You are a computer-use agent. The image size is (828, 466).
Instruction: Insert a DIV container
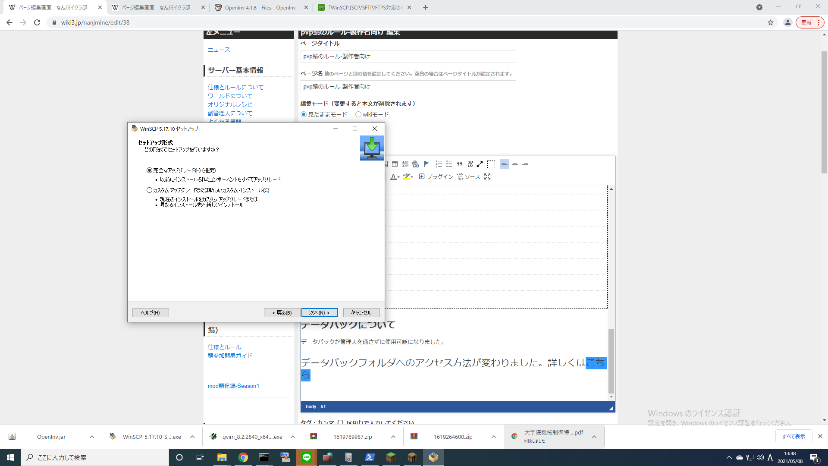(x=470, y=164)
